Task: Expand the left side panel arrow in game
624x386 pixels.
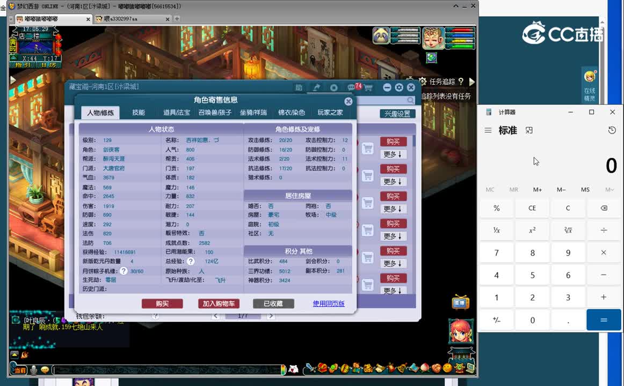Action: [x=13, y=80]
